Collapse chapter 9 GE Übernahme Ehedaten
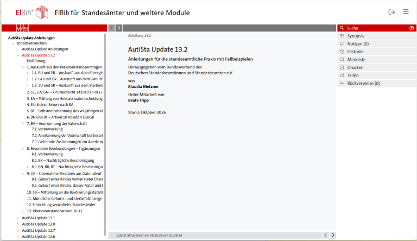This screenshot has width=417, height=241. click(x=23, y=174)
